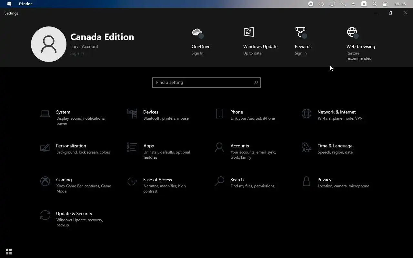Click the Web browsing globe icon
This screenshot has height=258, width=413.
point(353,32)
